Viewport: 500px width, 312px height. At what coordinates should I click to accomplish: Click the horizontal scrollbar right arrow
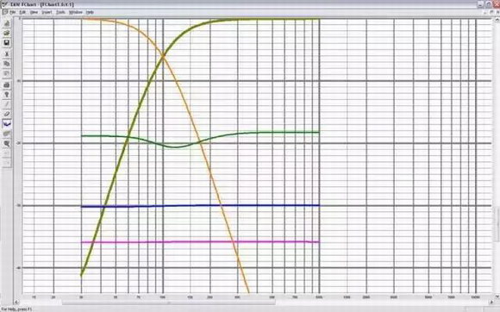coord(492,303)
